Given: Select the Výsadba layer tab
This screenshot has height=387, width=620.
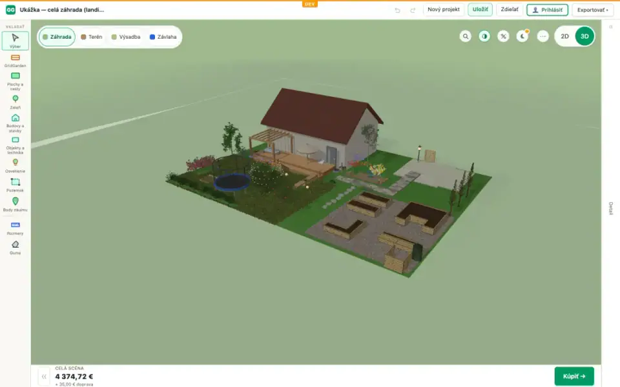Looking at the screenshot, I should pyautogui.click(x=126, y=37).
